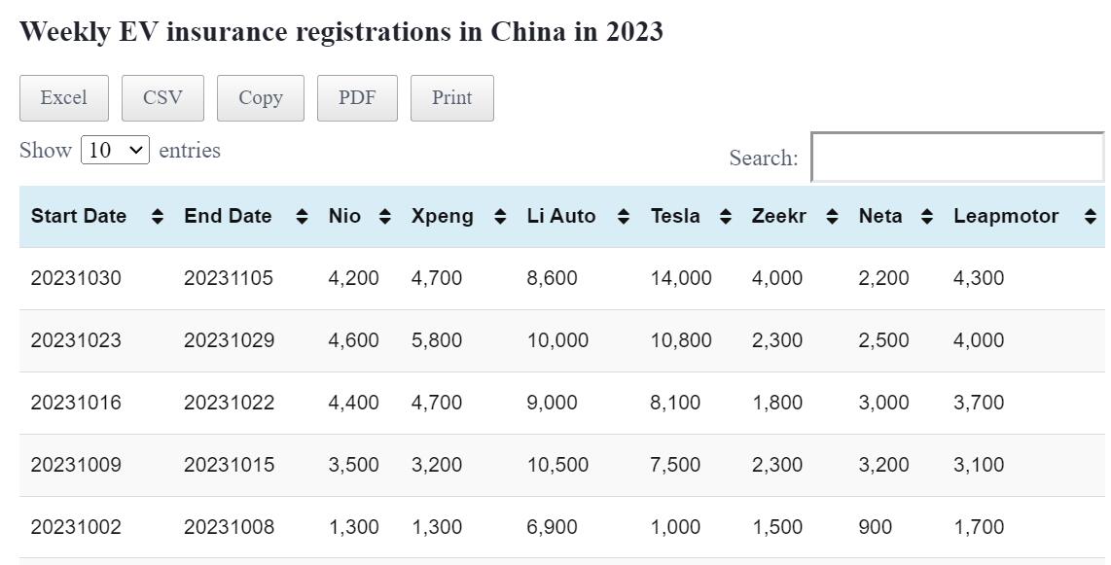
Task: Click the Leapmotor column sort icon
Action: (x=1090, y=217)
